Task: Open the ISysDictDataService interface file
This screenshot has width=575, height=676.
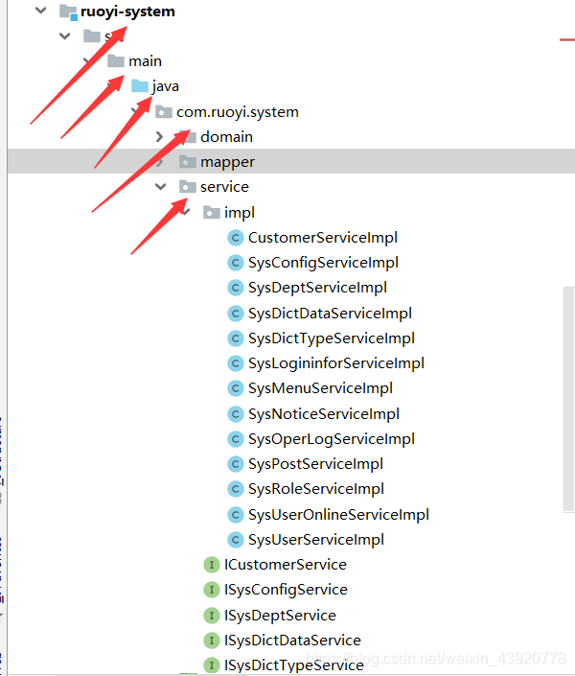Action: tap(292, 641)
